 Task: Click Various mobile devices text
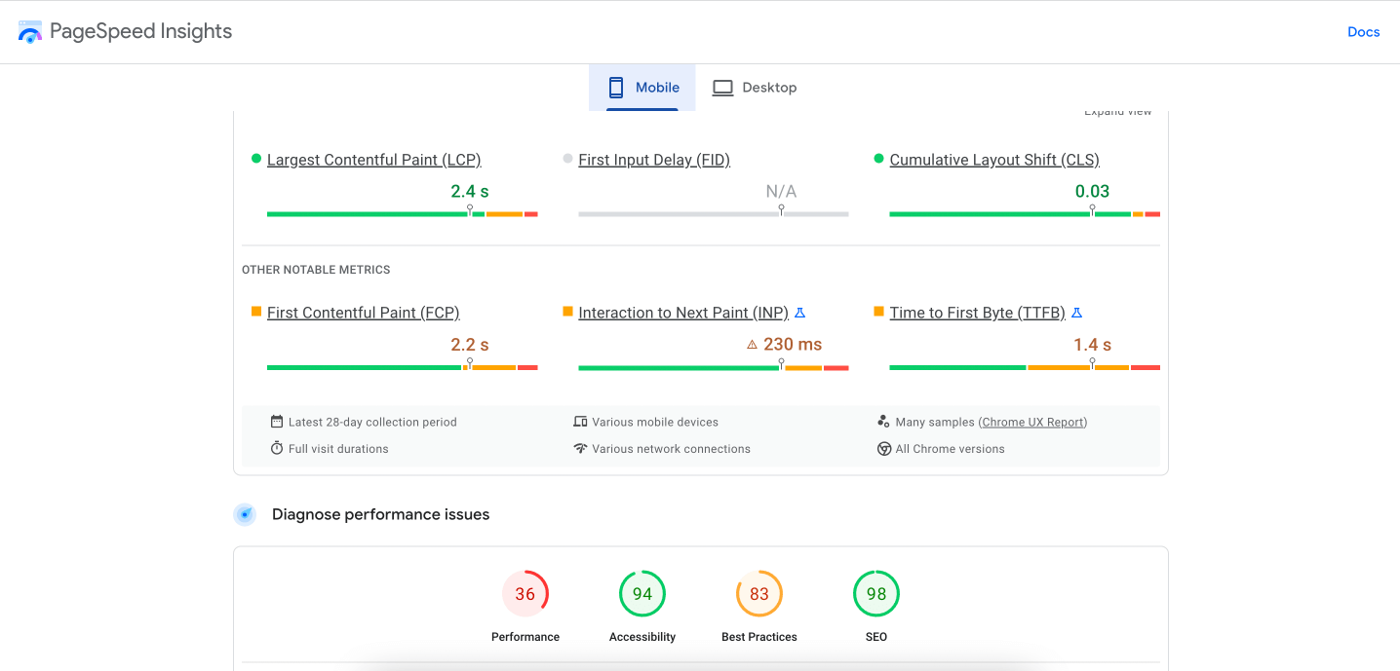pos(655,423)
